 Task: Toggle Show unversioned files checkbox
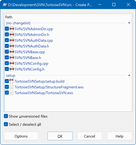point(6,116)
